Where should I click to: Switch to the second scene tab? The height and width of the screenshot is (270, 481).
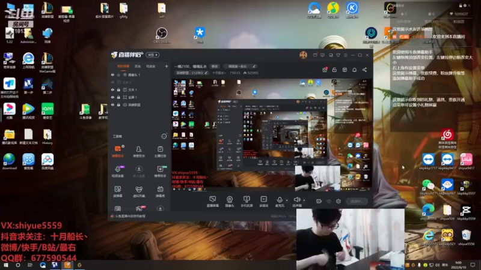tap(138, 66)
